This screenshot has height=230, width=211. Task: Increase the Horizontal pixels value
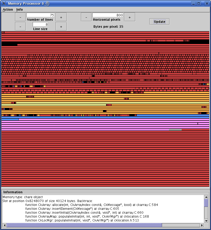(130, 17)
